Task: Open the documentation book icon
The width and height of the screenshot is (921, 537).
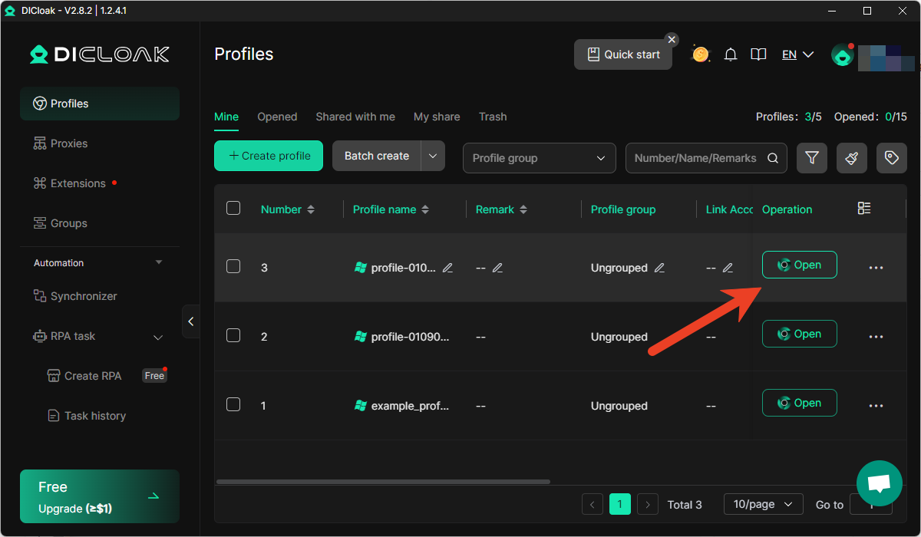Action: (x=758, y=54)
